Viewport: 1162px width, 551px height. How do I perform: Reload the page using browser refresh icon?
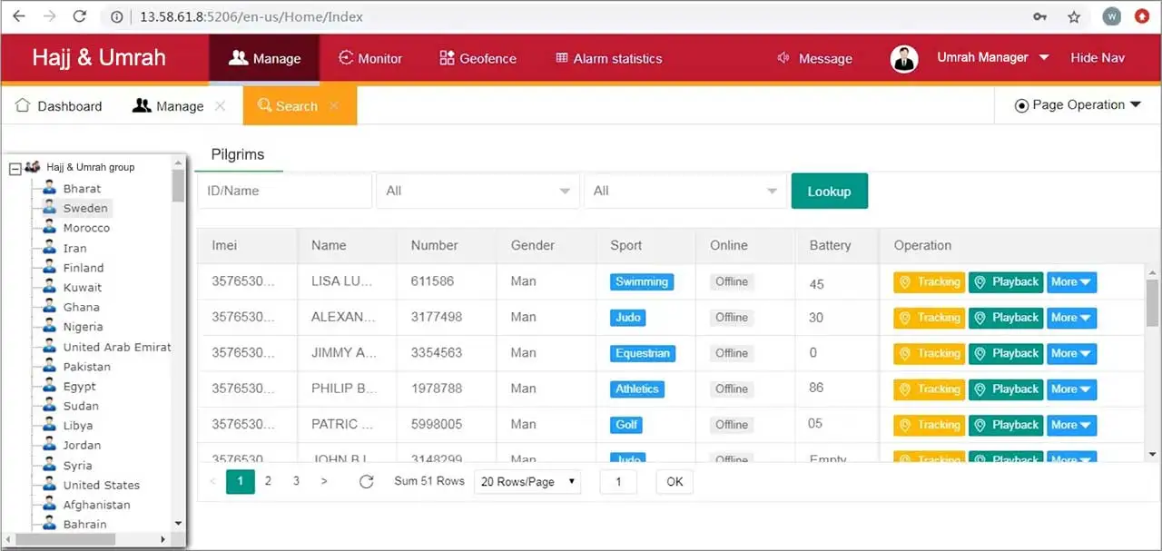click(80, 16)
